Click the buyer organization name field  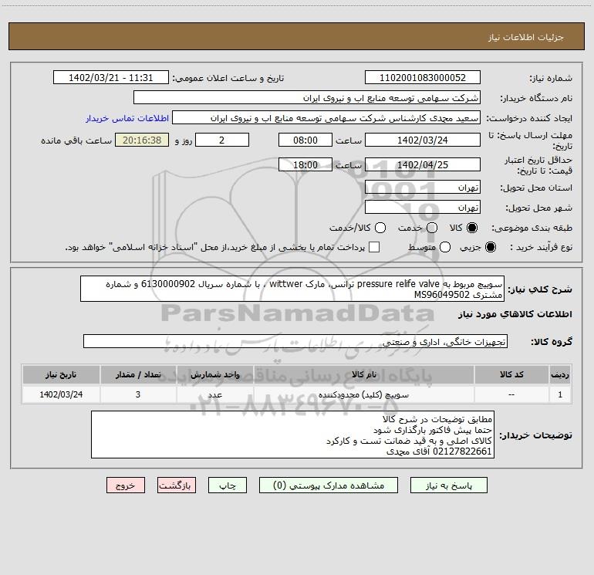pyautogui.click(x=307, y=97)
